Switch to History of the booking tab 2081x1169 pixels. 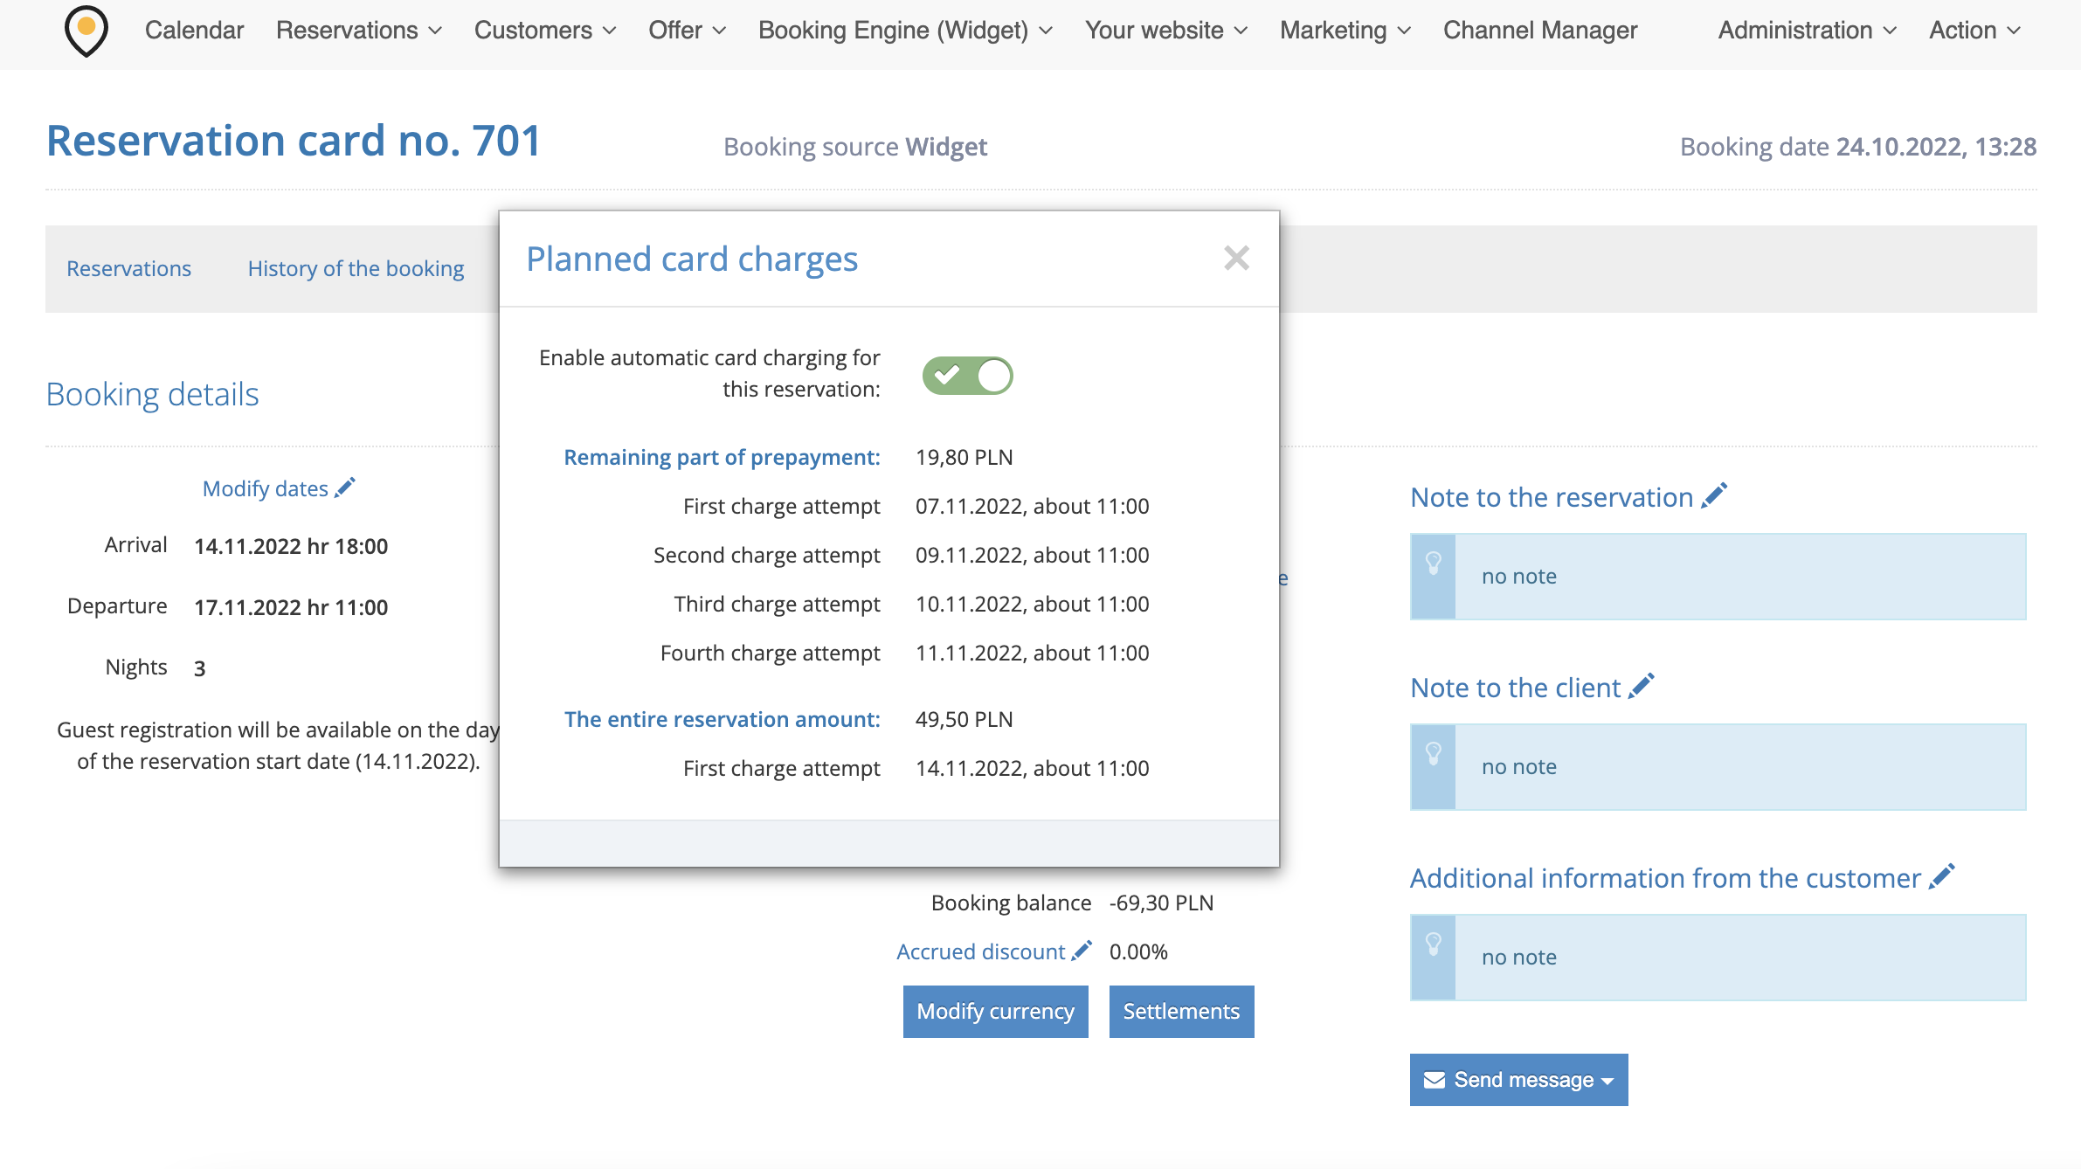[356, 268]
